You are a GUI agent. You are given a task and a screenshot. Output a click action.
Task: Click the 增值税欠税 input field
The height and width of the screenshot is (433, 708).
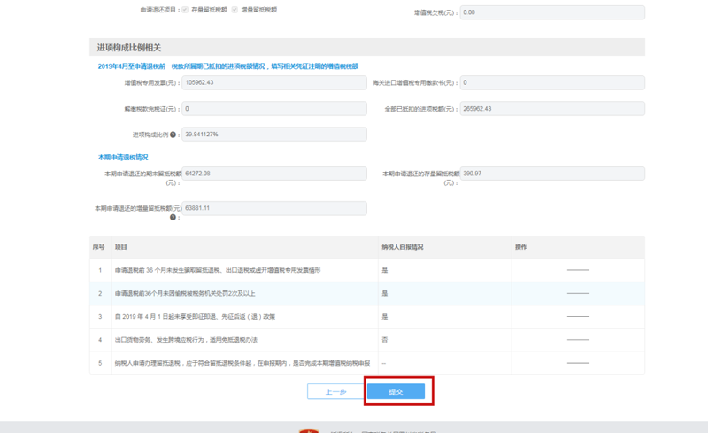pyautogui.click(x=552, y=12)
